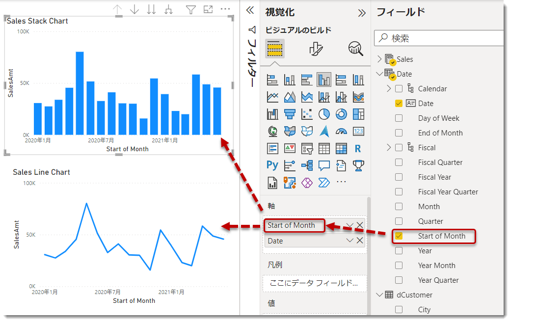Expand the Calendar hierarchy
Image resolution: width=536 pixels, height=324 pixels.
pos(389,89)
